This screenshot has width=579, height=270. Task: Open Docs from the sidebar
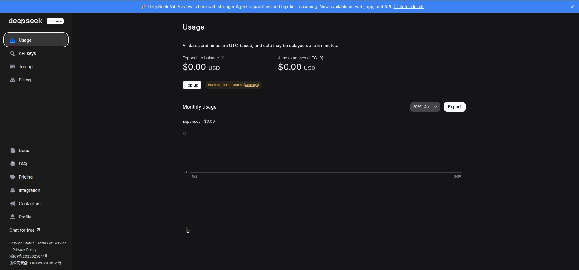pos(36,151)
